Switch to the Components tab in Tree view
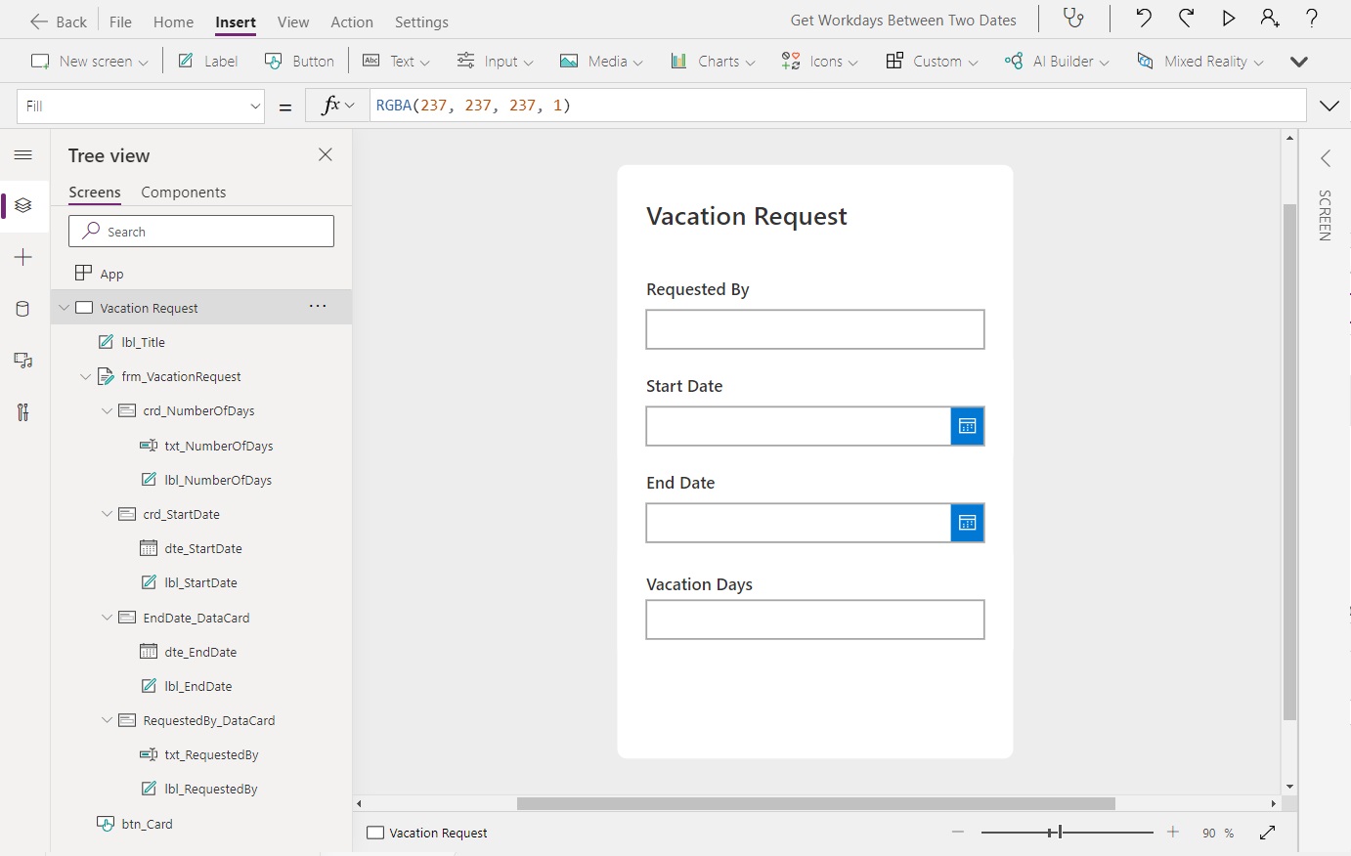This screenshot has width=1351, height=856. 183,192
